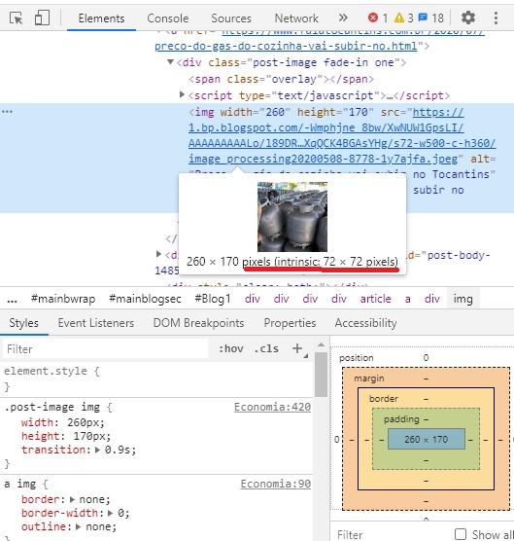Click the breadcrumb ellipsis to show ancestors
This screenshot has width=514, height=541.
(12, 299)
